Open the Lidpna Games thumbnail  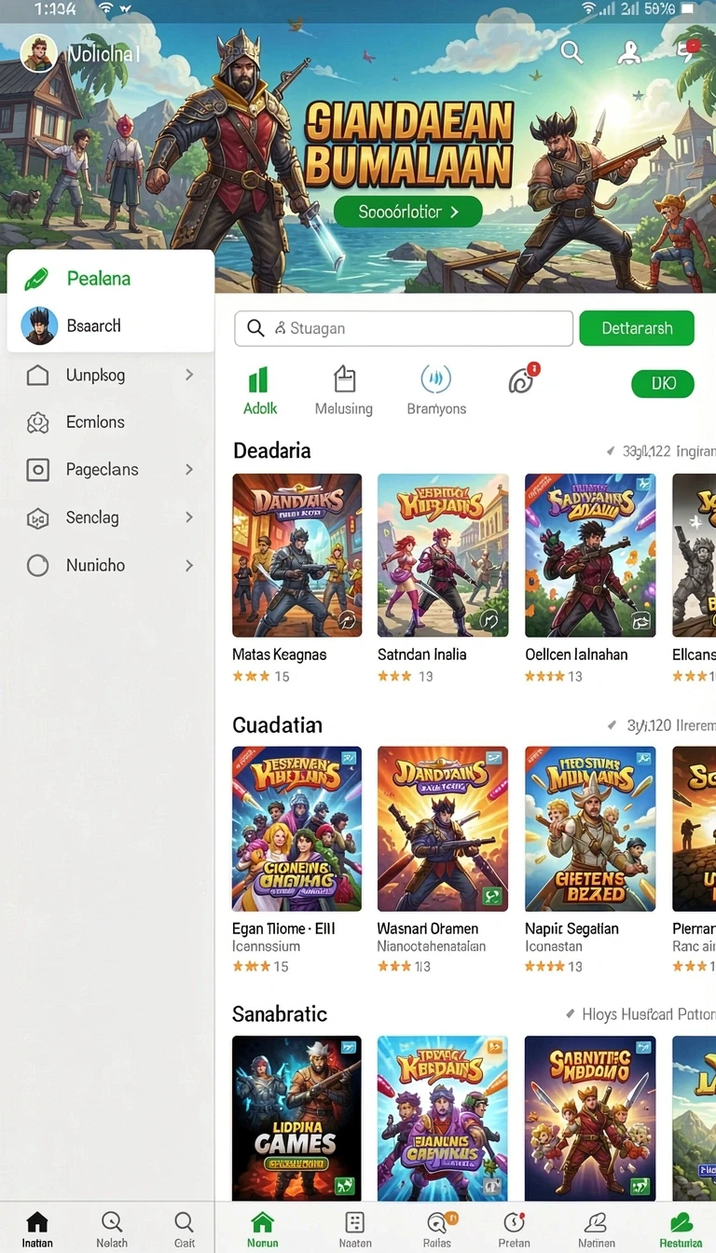click(296, 1118)
